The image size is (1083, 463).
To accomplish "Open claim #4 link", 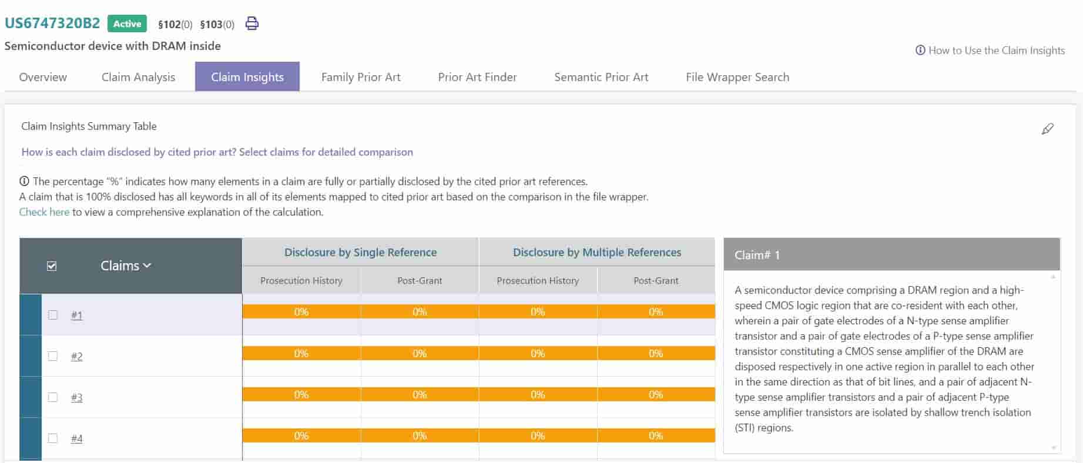I will click(76, 438).
